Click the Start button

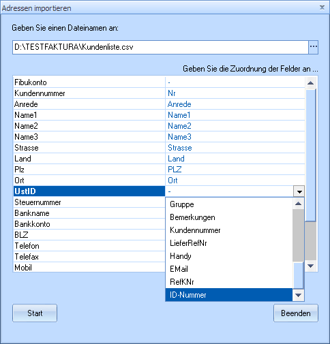tap(35, 313)
